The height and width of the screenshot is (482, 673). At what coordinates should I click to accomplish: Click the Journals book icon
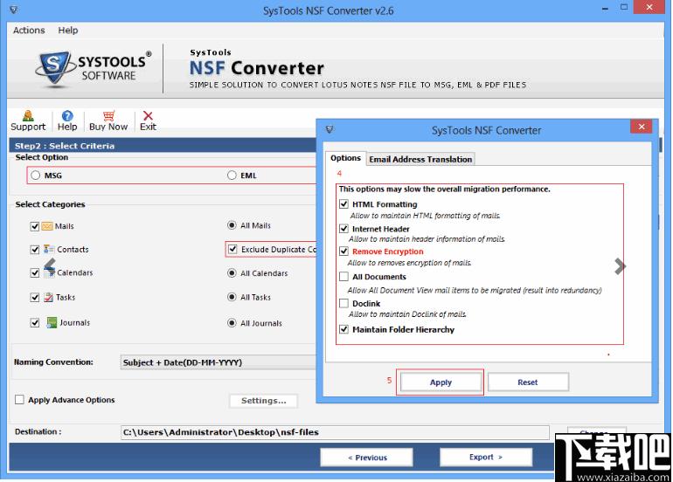coord(52,322)
